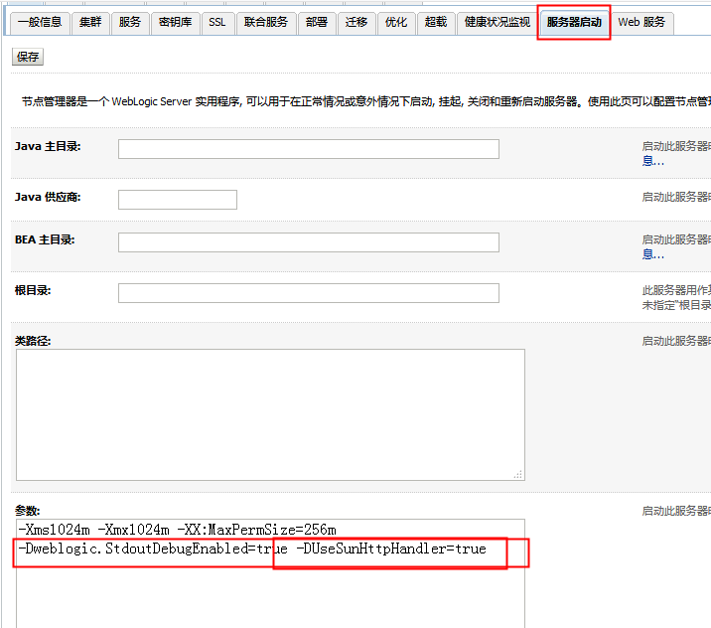Select the 服务器启动 tab
The width and height of the screenshot is (711, 628).
(x=574, y=22)
